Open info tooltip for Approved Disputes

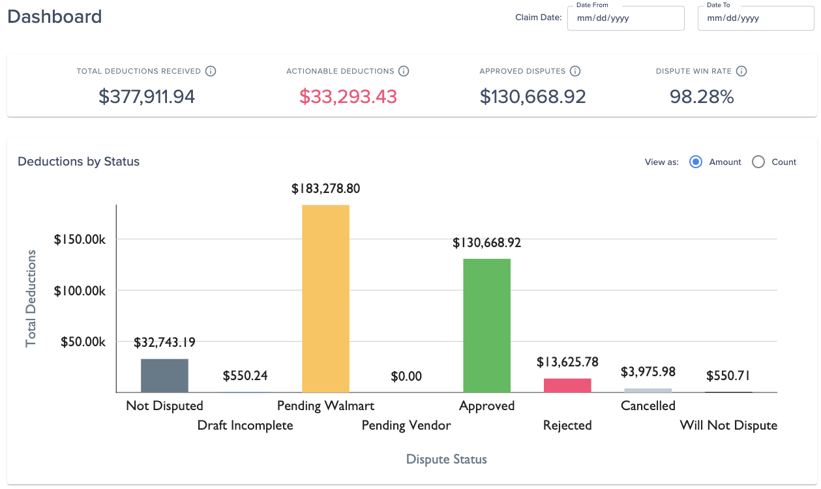point(575,71)
